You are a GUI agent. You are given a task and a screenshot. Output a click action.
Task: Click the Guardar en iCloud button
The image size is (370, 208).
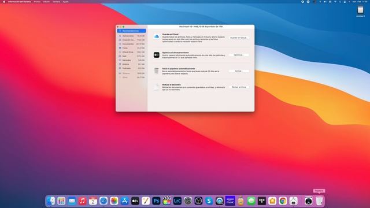239,38
